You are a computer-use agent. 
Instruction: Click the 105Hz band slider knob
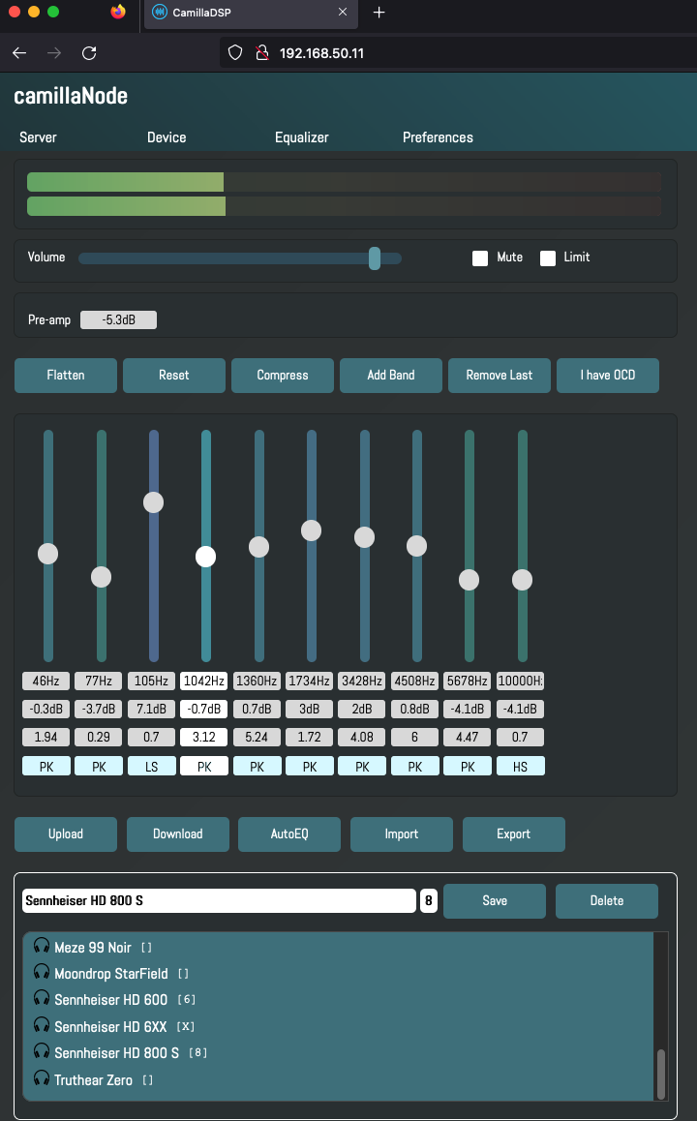click(154, 501)
